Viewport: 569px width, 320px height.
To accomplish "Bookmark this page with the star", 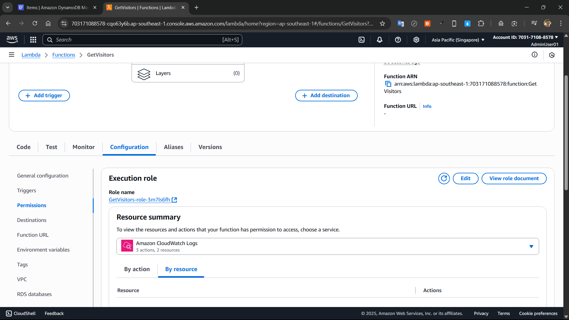I will point(383,23).
